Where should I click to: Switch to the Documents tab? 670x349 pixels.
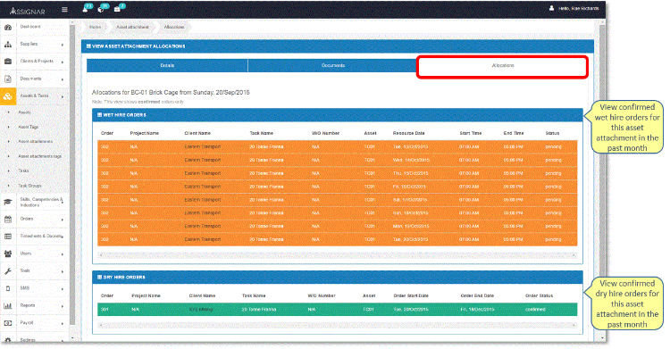pyautogui.click(x=333, y=65)
